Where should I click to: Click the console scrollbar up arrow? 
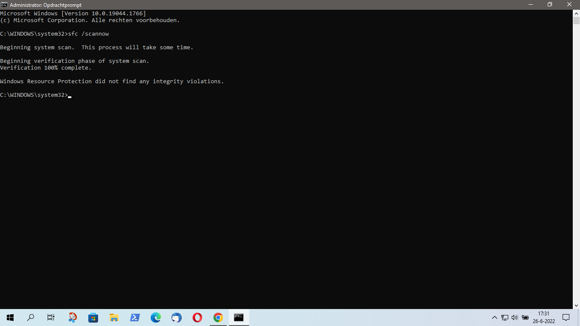pos(576,13)
